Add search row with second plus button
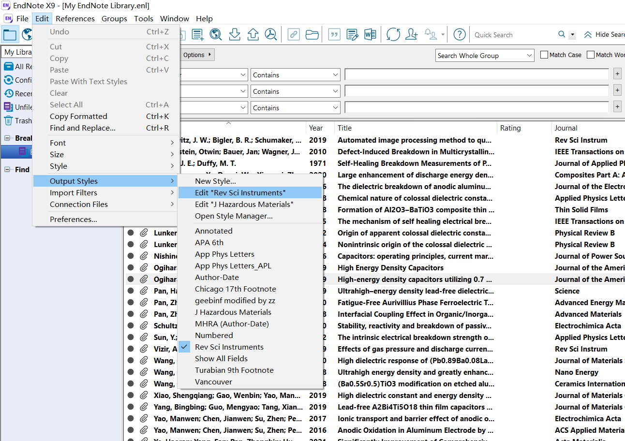This screenshot has height=441, width=625. 617,91
